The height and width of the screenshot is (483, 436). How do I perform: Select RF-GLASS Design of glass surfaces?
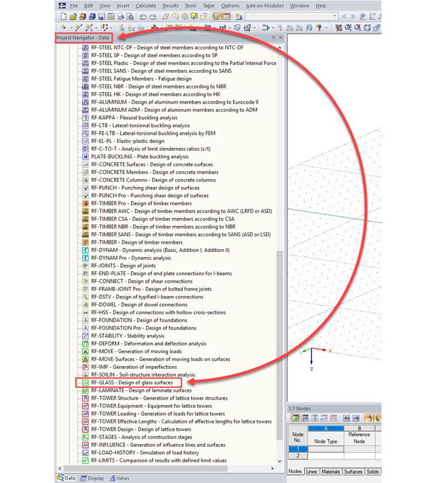point(131,383)
